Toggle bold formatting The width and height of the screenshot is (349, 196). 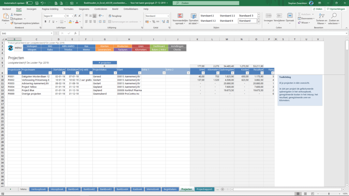(45, 21)
